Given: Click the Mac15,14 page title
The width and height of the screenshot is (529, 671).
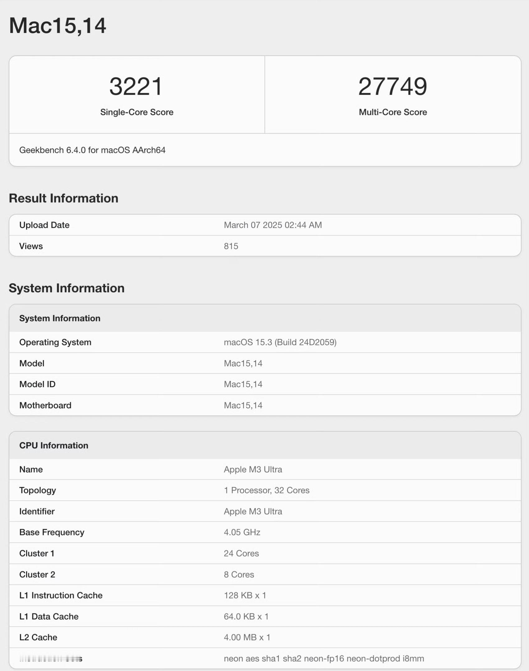Looking at the screenshot, I should pyautogui.click(x=58, y=26).
